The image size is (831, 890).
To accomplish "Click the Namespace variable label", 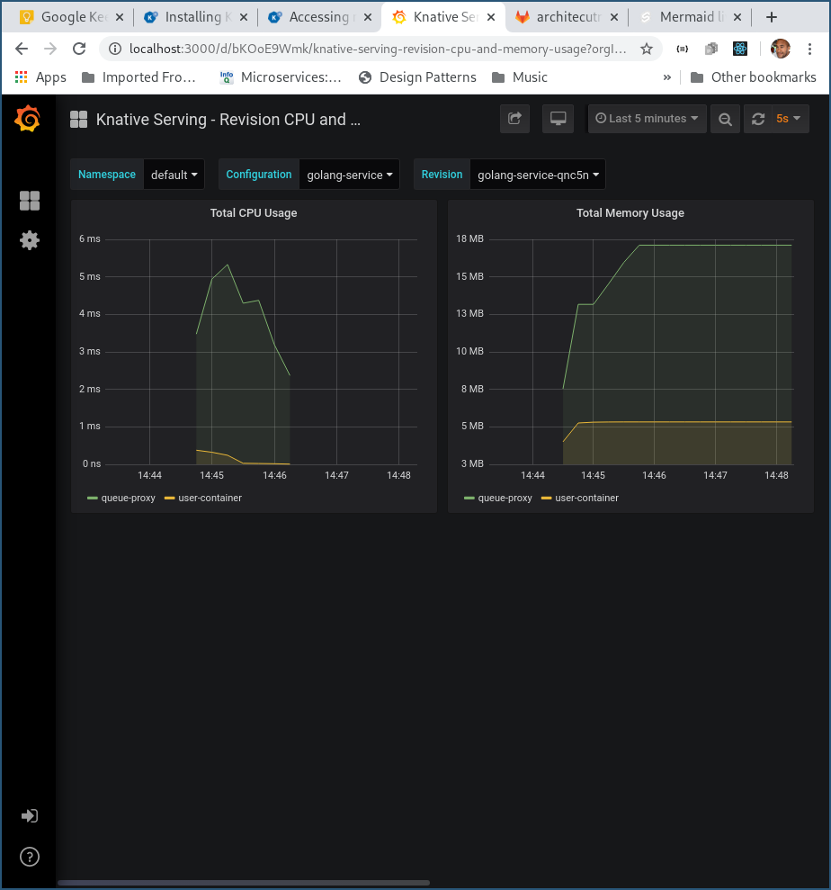I will [x=107, y=175].
